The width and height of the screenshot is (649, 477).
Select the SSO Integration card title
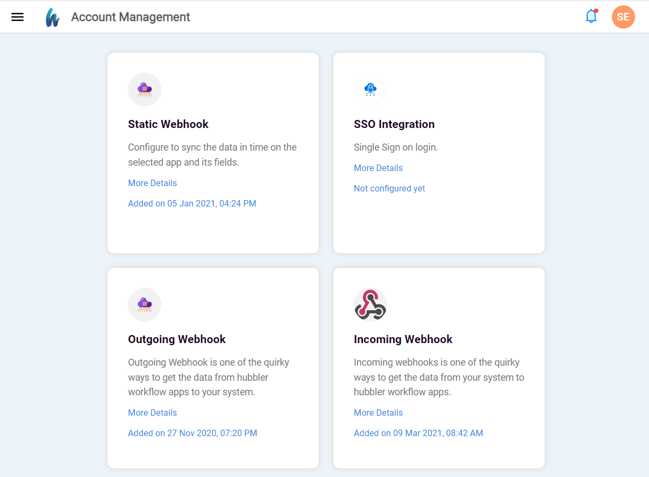pos(394,124)
